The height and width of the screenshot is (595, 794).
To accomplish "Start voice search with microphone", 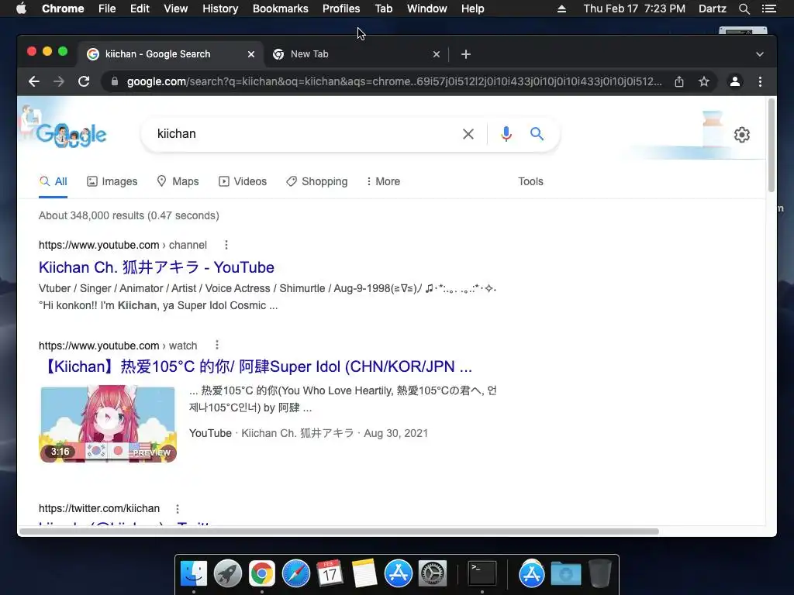I will click(506, 134).
